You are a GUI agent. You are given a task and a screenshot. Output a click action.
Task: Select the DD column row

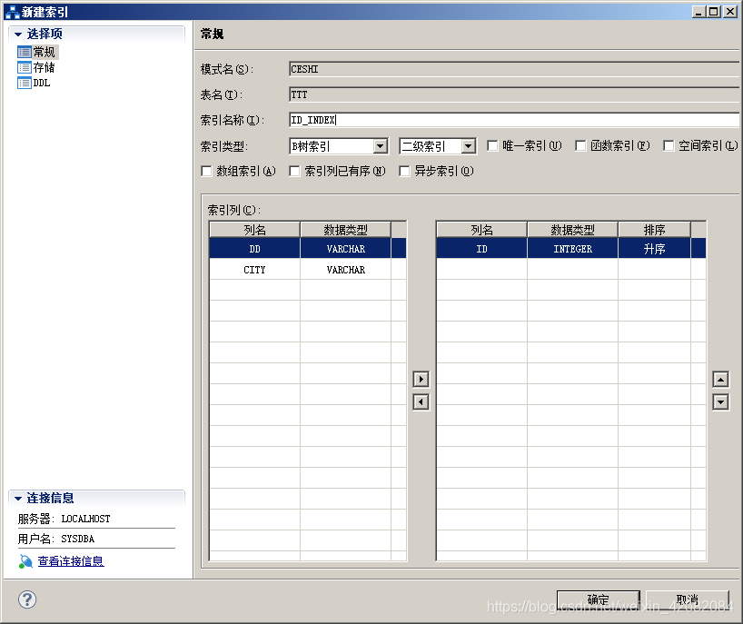[x=308, y=249]
